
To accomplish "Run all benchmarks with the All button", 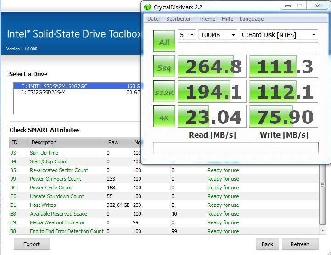I will point(164,41).
